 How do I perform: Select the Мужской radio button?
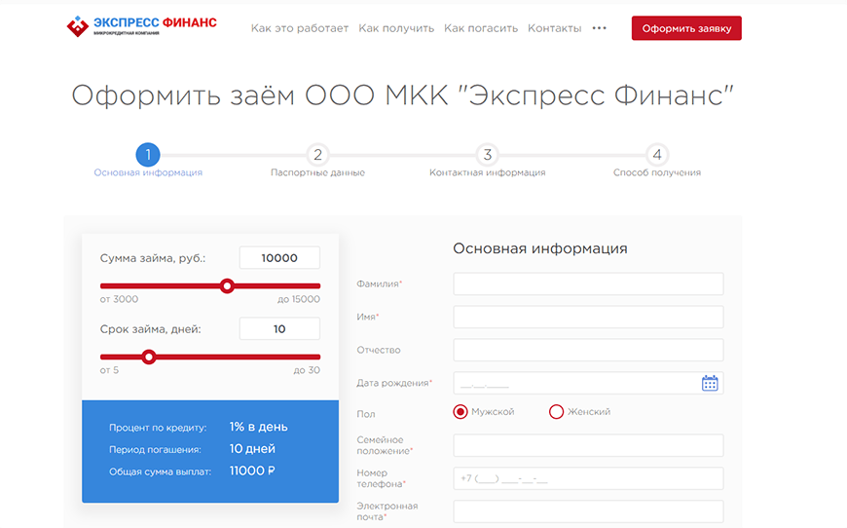click(460, 412)
